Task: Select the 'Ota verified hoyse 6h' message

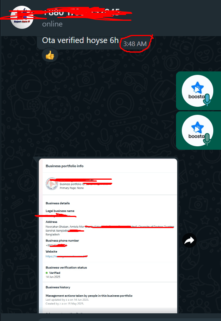Action: click(x=80, y=40)
